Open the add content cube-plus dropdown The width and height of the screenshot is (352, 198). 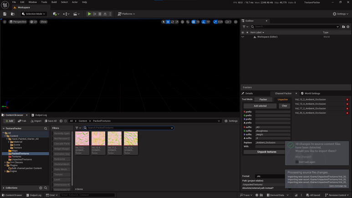(56, 14)
